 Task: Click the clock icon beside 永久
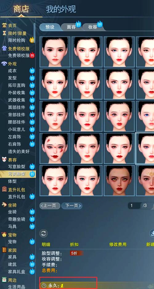pos(44,286)
